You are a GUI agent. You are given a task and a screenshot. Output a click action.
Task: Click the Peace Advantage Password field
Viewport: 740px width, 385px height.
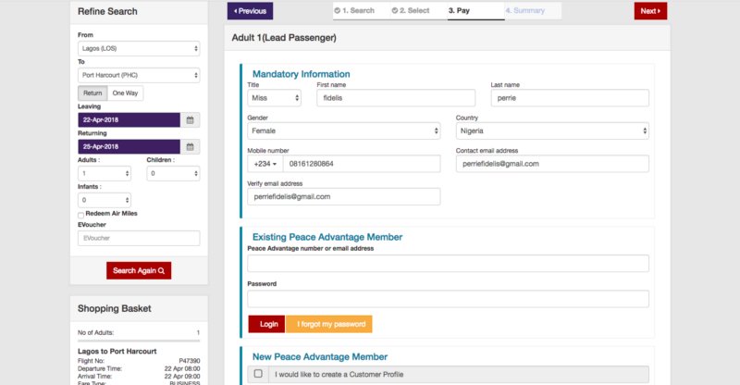pos(448,299)
